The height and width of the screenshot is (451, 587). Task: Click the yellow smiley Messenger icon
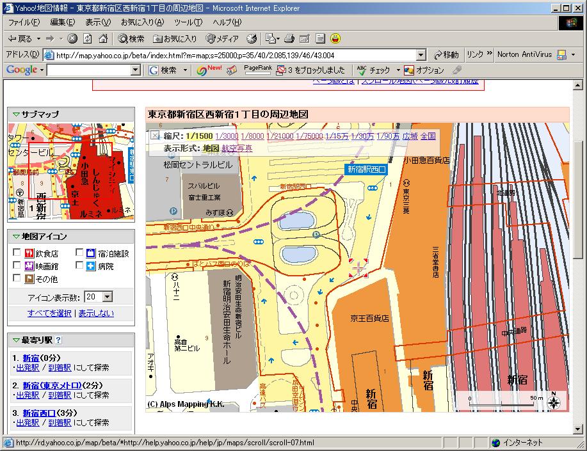(335, 38)
